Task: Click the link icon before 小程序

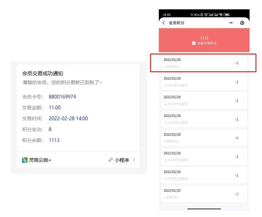Action: tap(110, 160)
